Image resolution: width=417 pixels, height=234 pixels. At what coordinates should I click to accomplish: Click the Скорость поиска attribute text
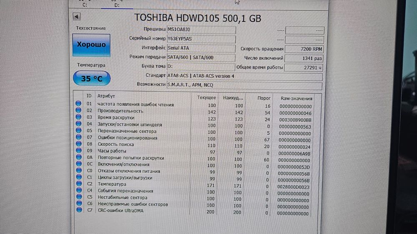point(116,144)
